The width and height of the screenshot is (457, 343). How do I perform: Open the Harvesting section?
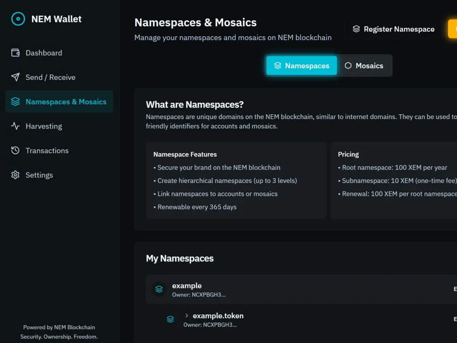[59, 126]
